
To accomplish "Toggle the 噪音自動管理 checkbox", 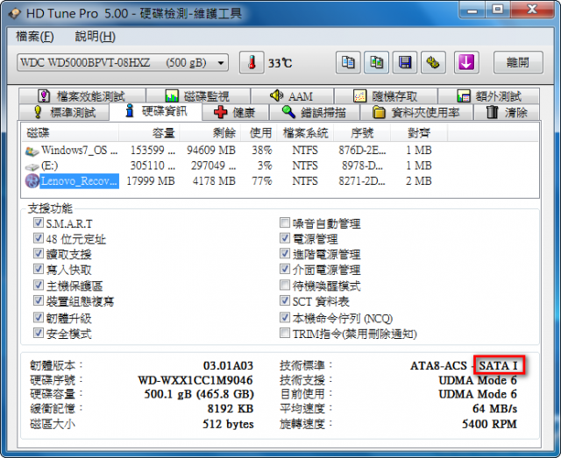I will [x=285, y=222].
